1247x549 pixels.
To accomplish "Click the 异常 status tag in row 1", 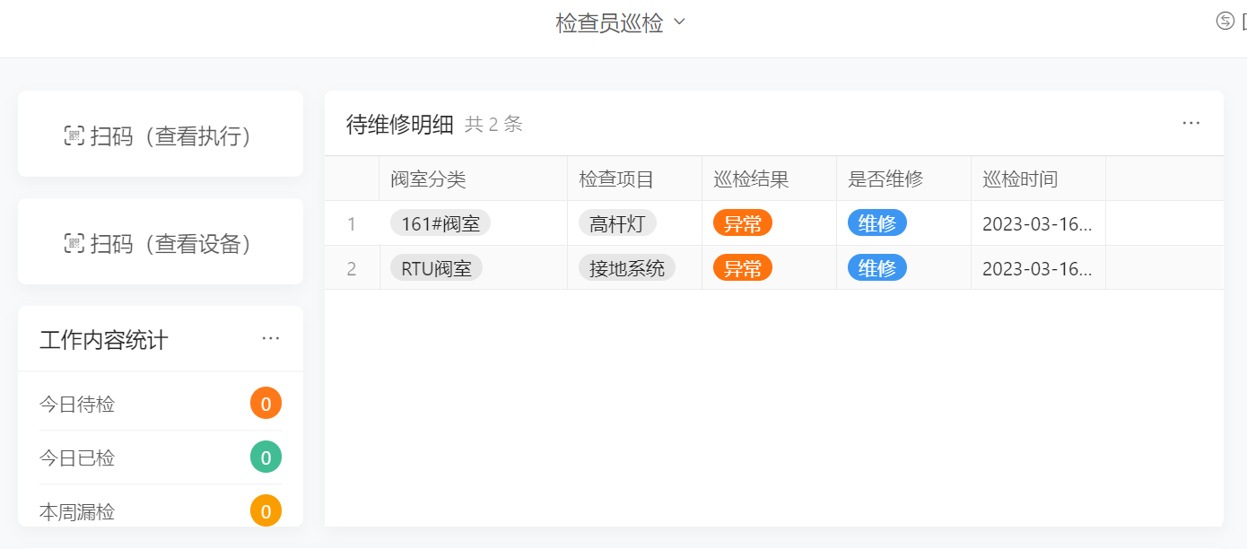I will [742, 223].
